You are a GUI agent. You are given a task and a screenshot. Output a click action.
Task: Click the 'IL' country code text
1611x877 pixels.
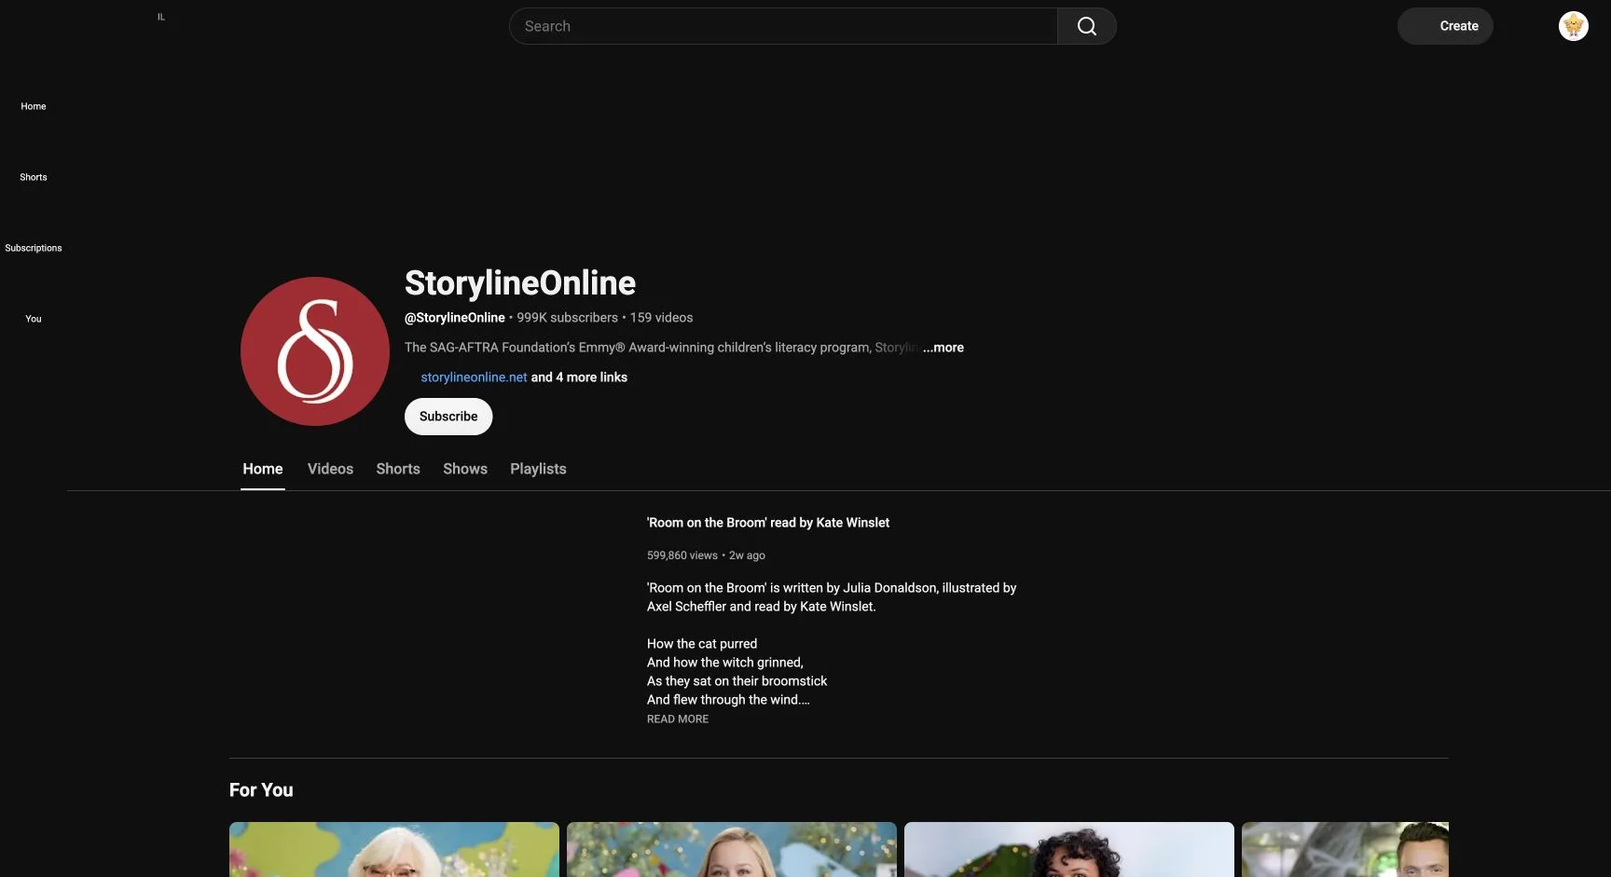tap(161, 17)
